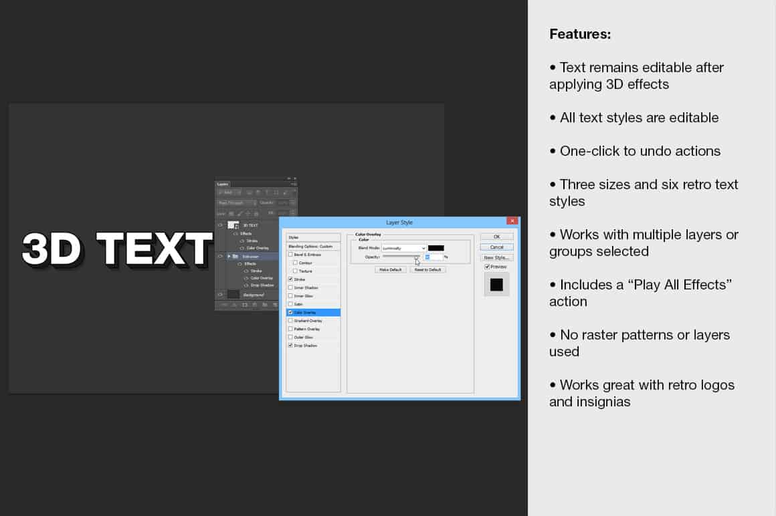Hide the Background layer

point(219,295)
